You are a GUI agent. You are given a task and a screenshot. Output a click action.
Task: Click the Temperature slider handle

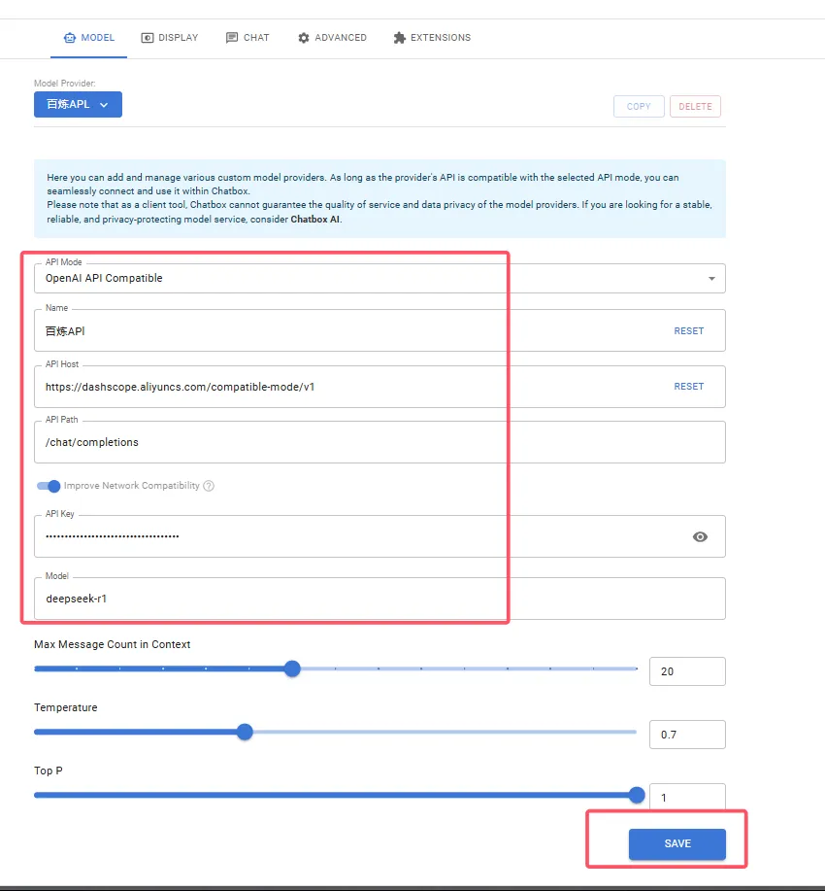(x=245, y=732)
